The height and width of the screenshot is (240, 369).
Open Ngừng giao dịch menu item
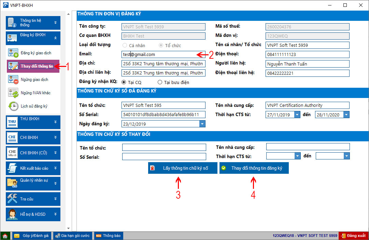pos(33,80)
